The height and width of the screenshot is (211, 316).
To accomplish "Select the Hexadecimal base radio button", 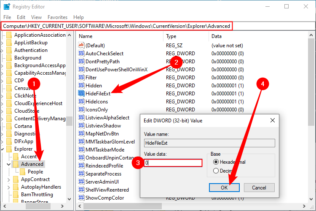I will pos(216,162).
